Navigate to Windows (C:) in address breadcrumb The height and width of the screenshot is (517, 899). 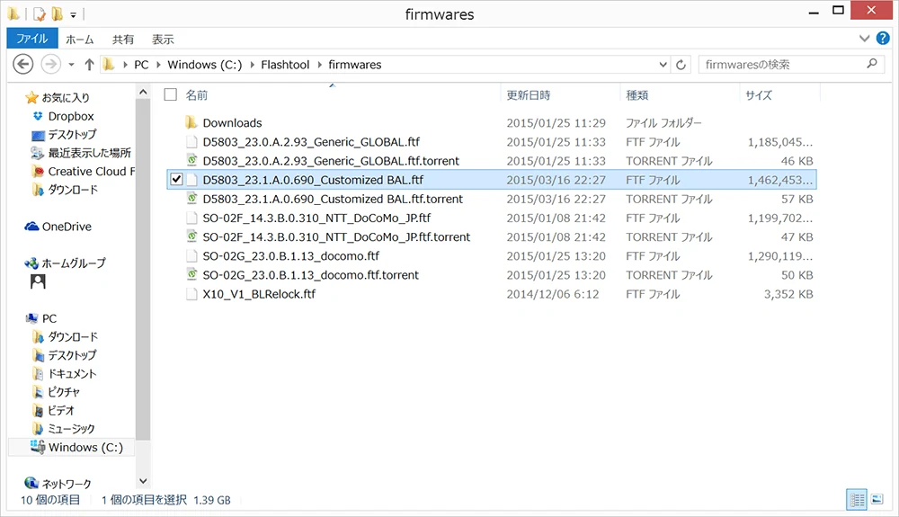(x=205, y=65)
